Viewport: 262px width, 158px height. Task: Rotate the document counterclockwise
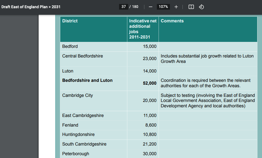pos(201,7)
